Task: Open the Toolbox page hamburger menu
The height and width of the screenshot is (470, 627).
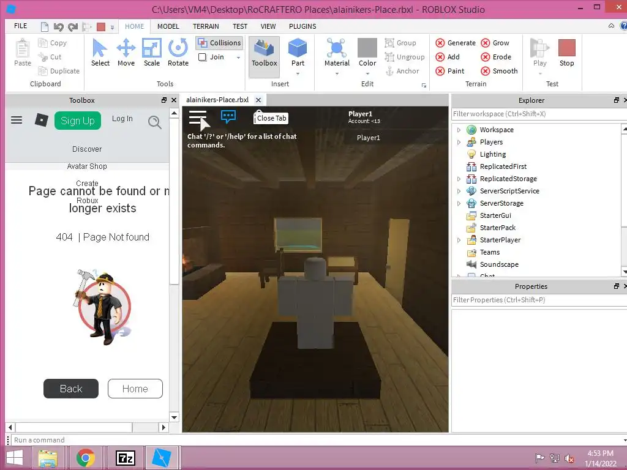Action: (x=17, y=120)
